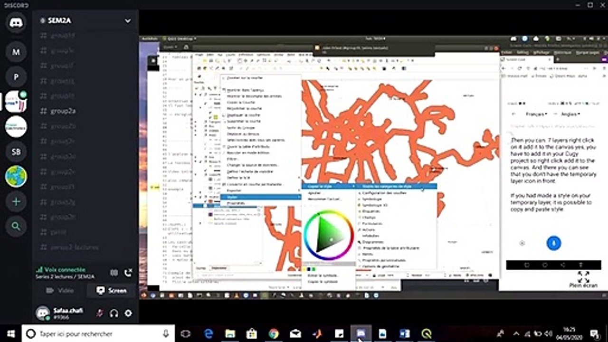
Task: Show hidden system tray icons
Action: [517, 334]
